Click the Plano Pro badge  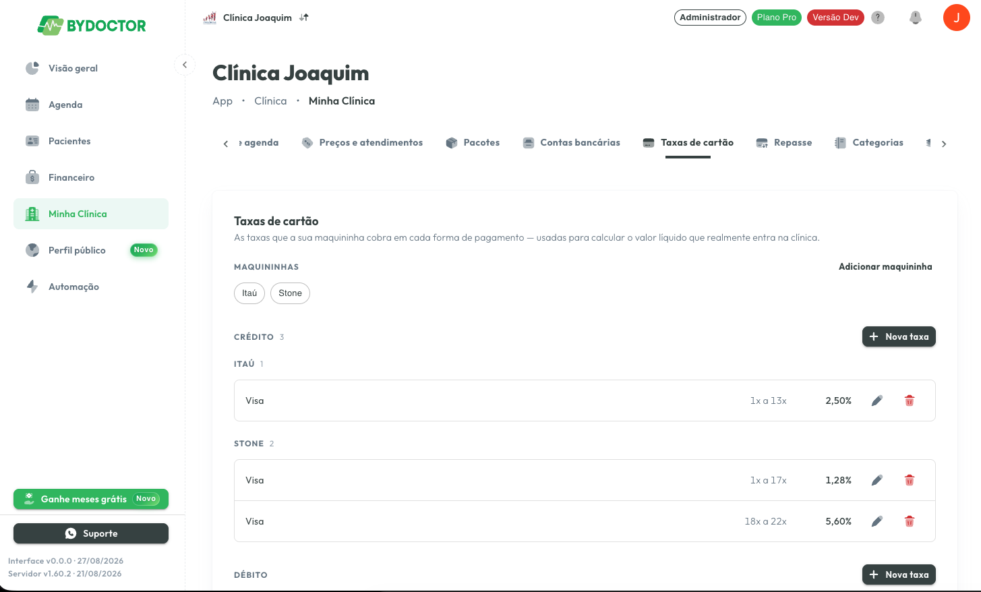777,18
